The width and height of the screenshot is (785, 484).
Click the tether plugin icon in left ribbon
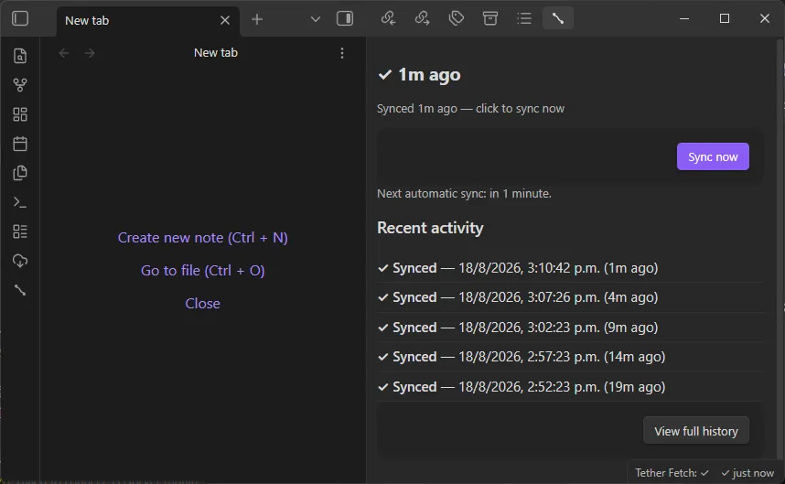pos(20,290)
